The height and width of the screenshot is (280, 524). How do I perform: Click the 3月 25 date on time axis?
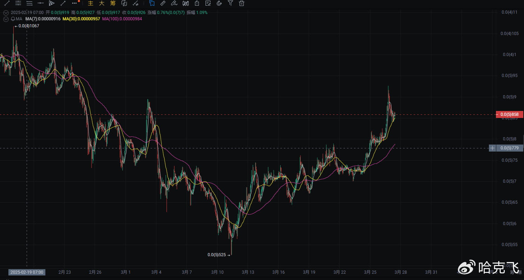[x=370, y=272]
